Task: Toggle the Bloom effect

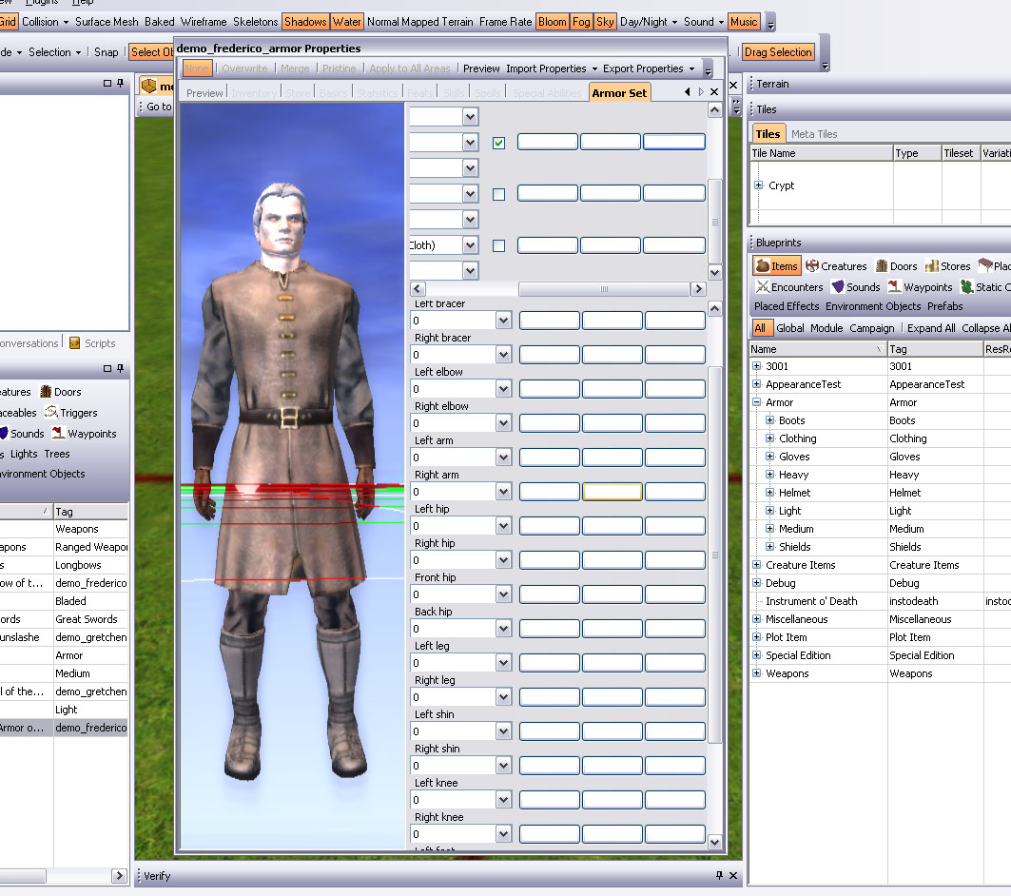Action: pyautogui.click(x=553, y=22)
